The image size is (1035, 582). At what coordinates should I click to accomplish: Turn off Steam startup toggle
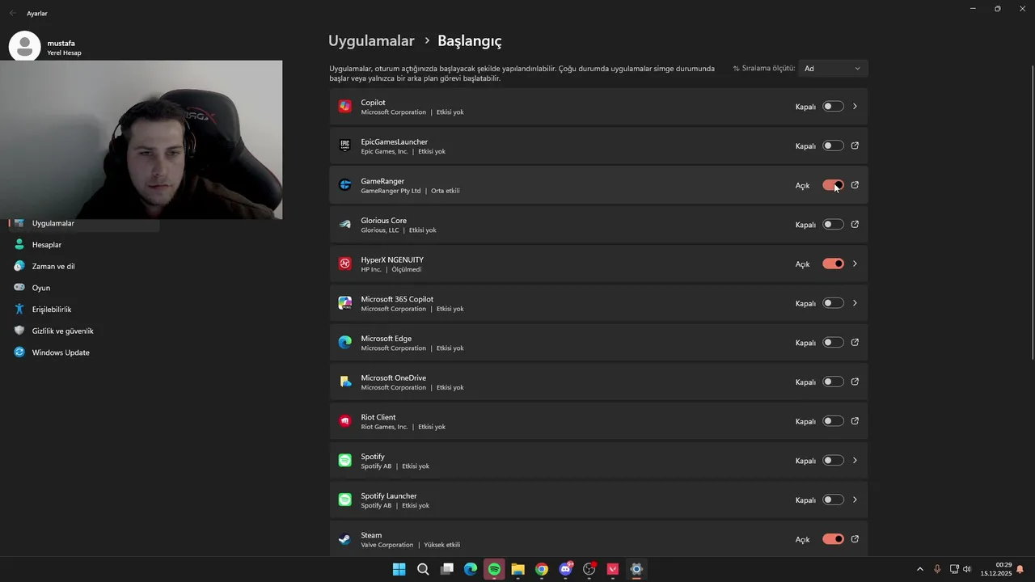point(833,539)
